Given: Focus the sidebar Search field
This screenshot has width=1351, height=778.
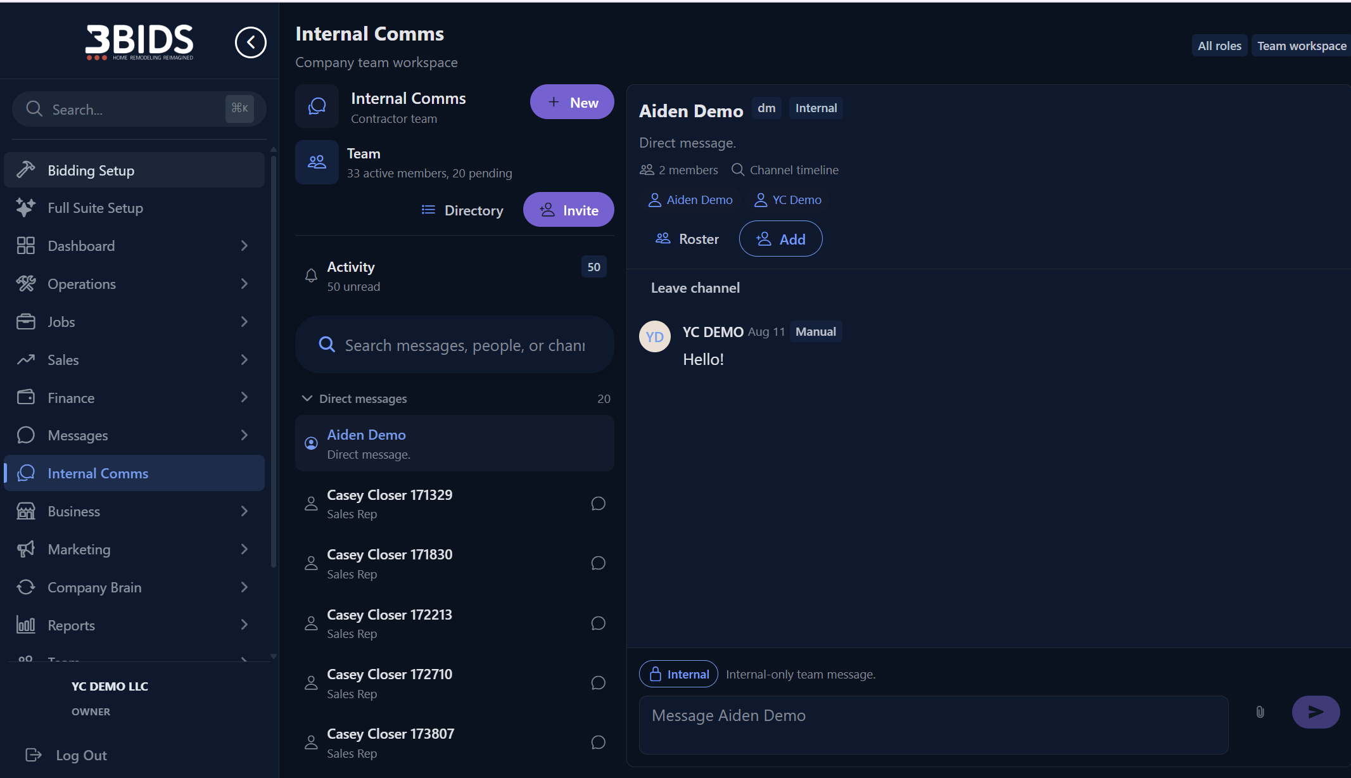Looking at the screenshot, I should click(139, 109).
